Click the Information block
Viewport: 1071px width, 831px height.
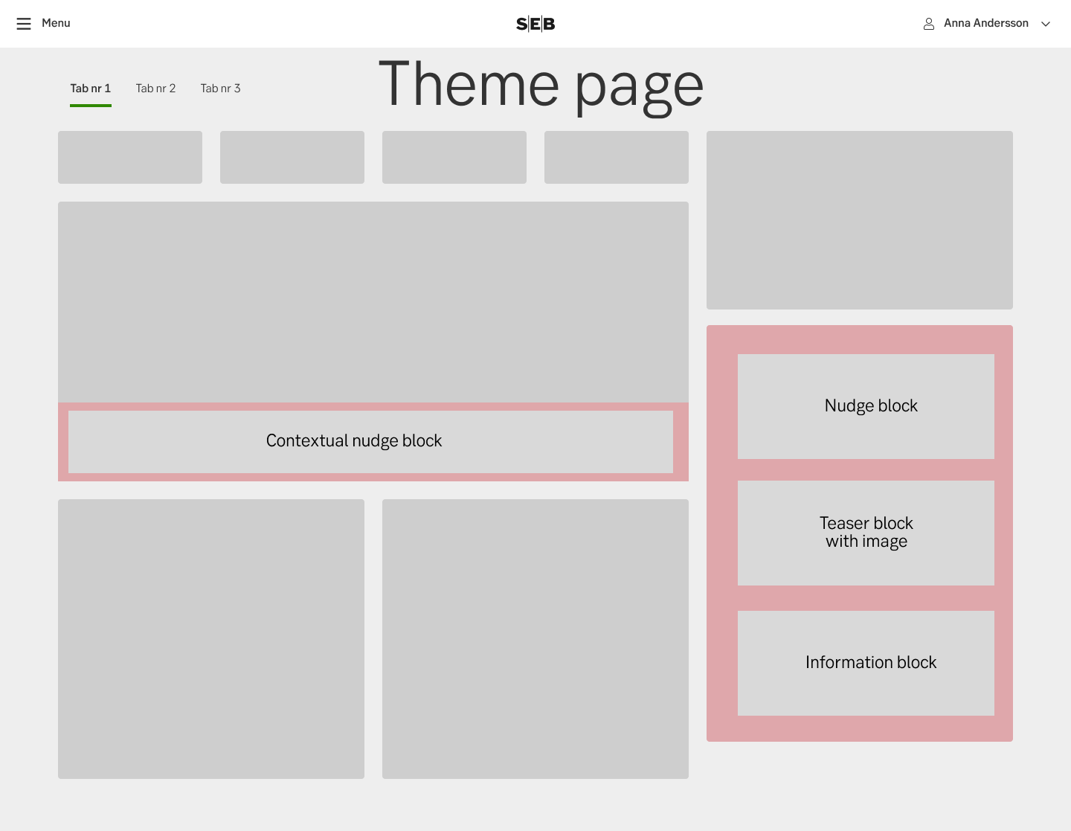coord(866,663)
